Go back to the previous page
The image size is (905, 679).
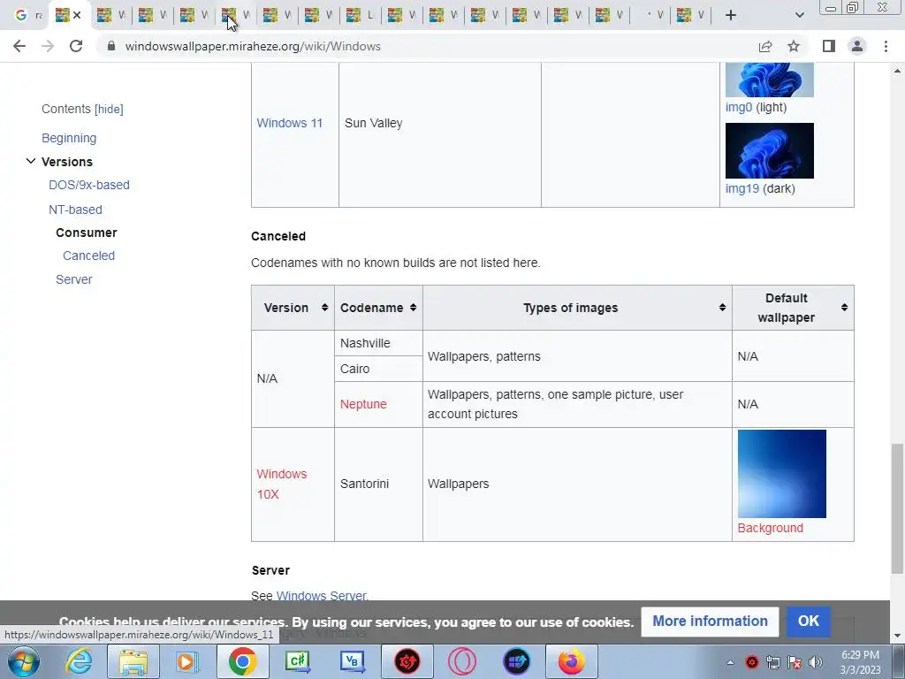pyautogui.click(x=19, y=46)
